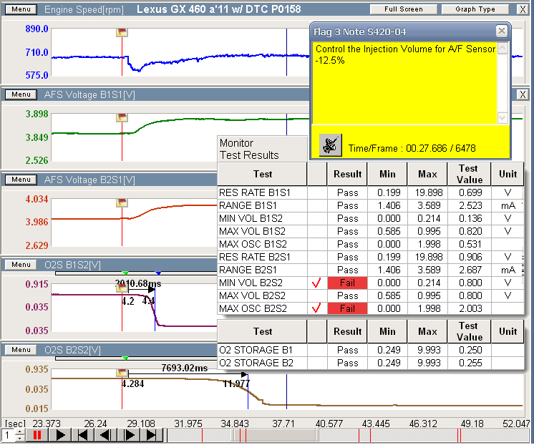534x445 pixels.
Task: Pause the data playback
Action: 37,435
